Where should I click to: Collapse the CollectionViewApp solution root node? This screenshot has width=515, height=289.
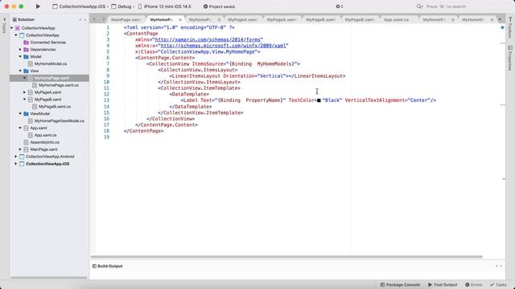point(12,28)
